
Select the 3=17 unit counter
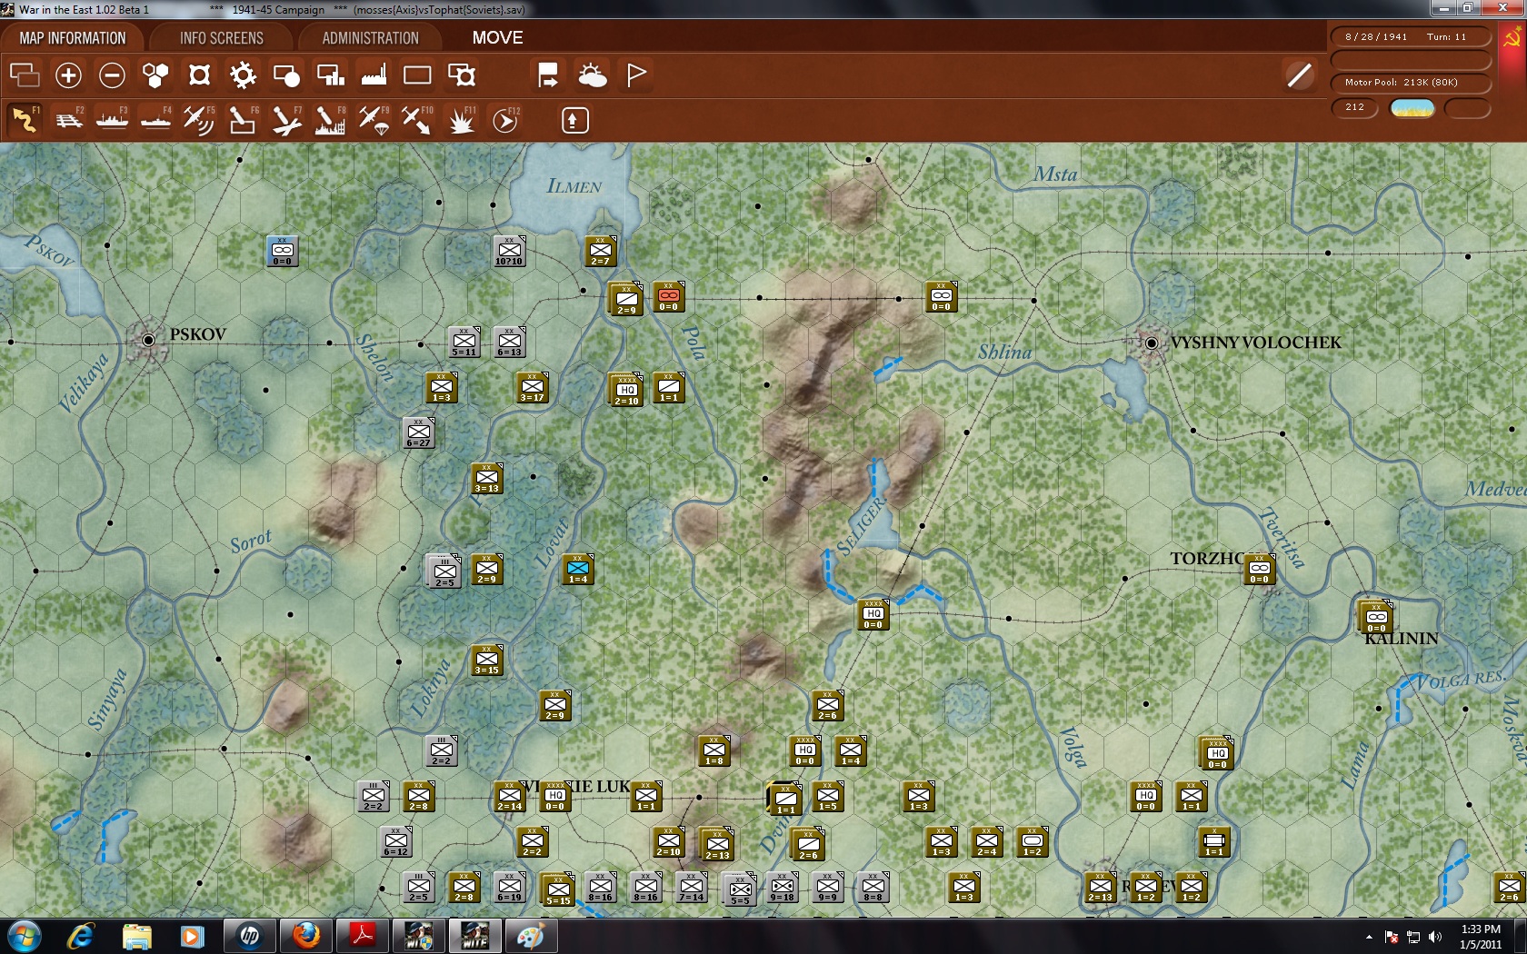[x=533, y=387]
